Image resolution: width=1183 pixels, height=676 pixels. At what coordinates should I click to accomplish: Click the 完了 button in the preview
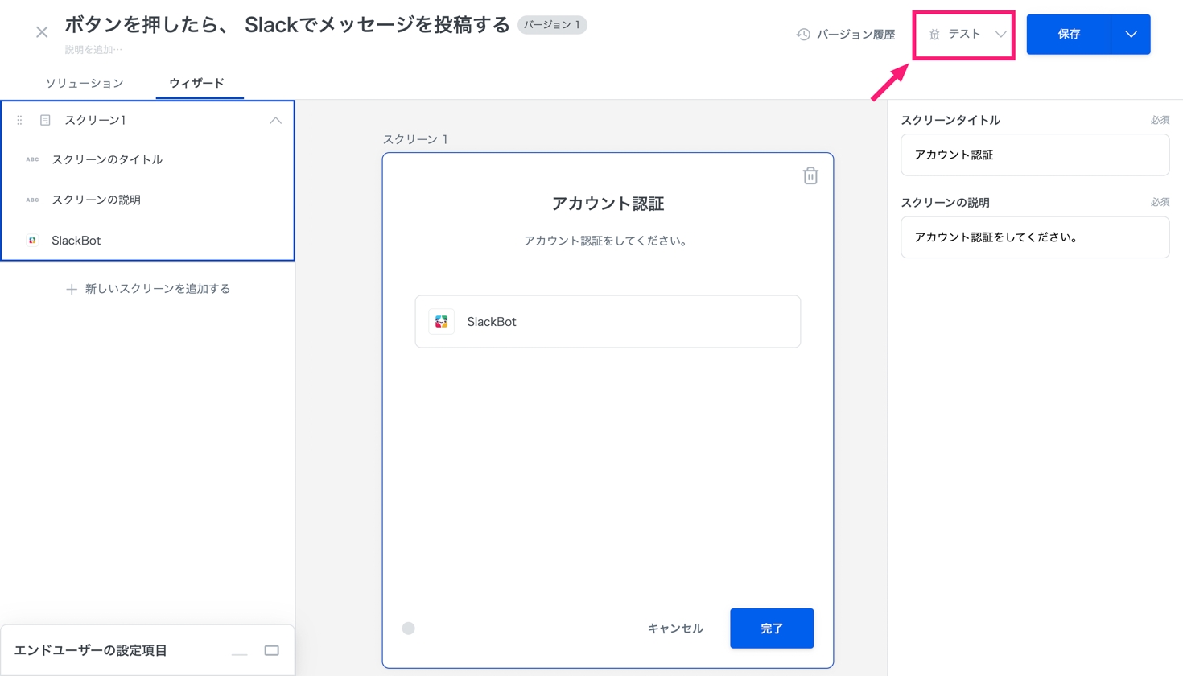[x=771, y=629]
